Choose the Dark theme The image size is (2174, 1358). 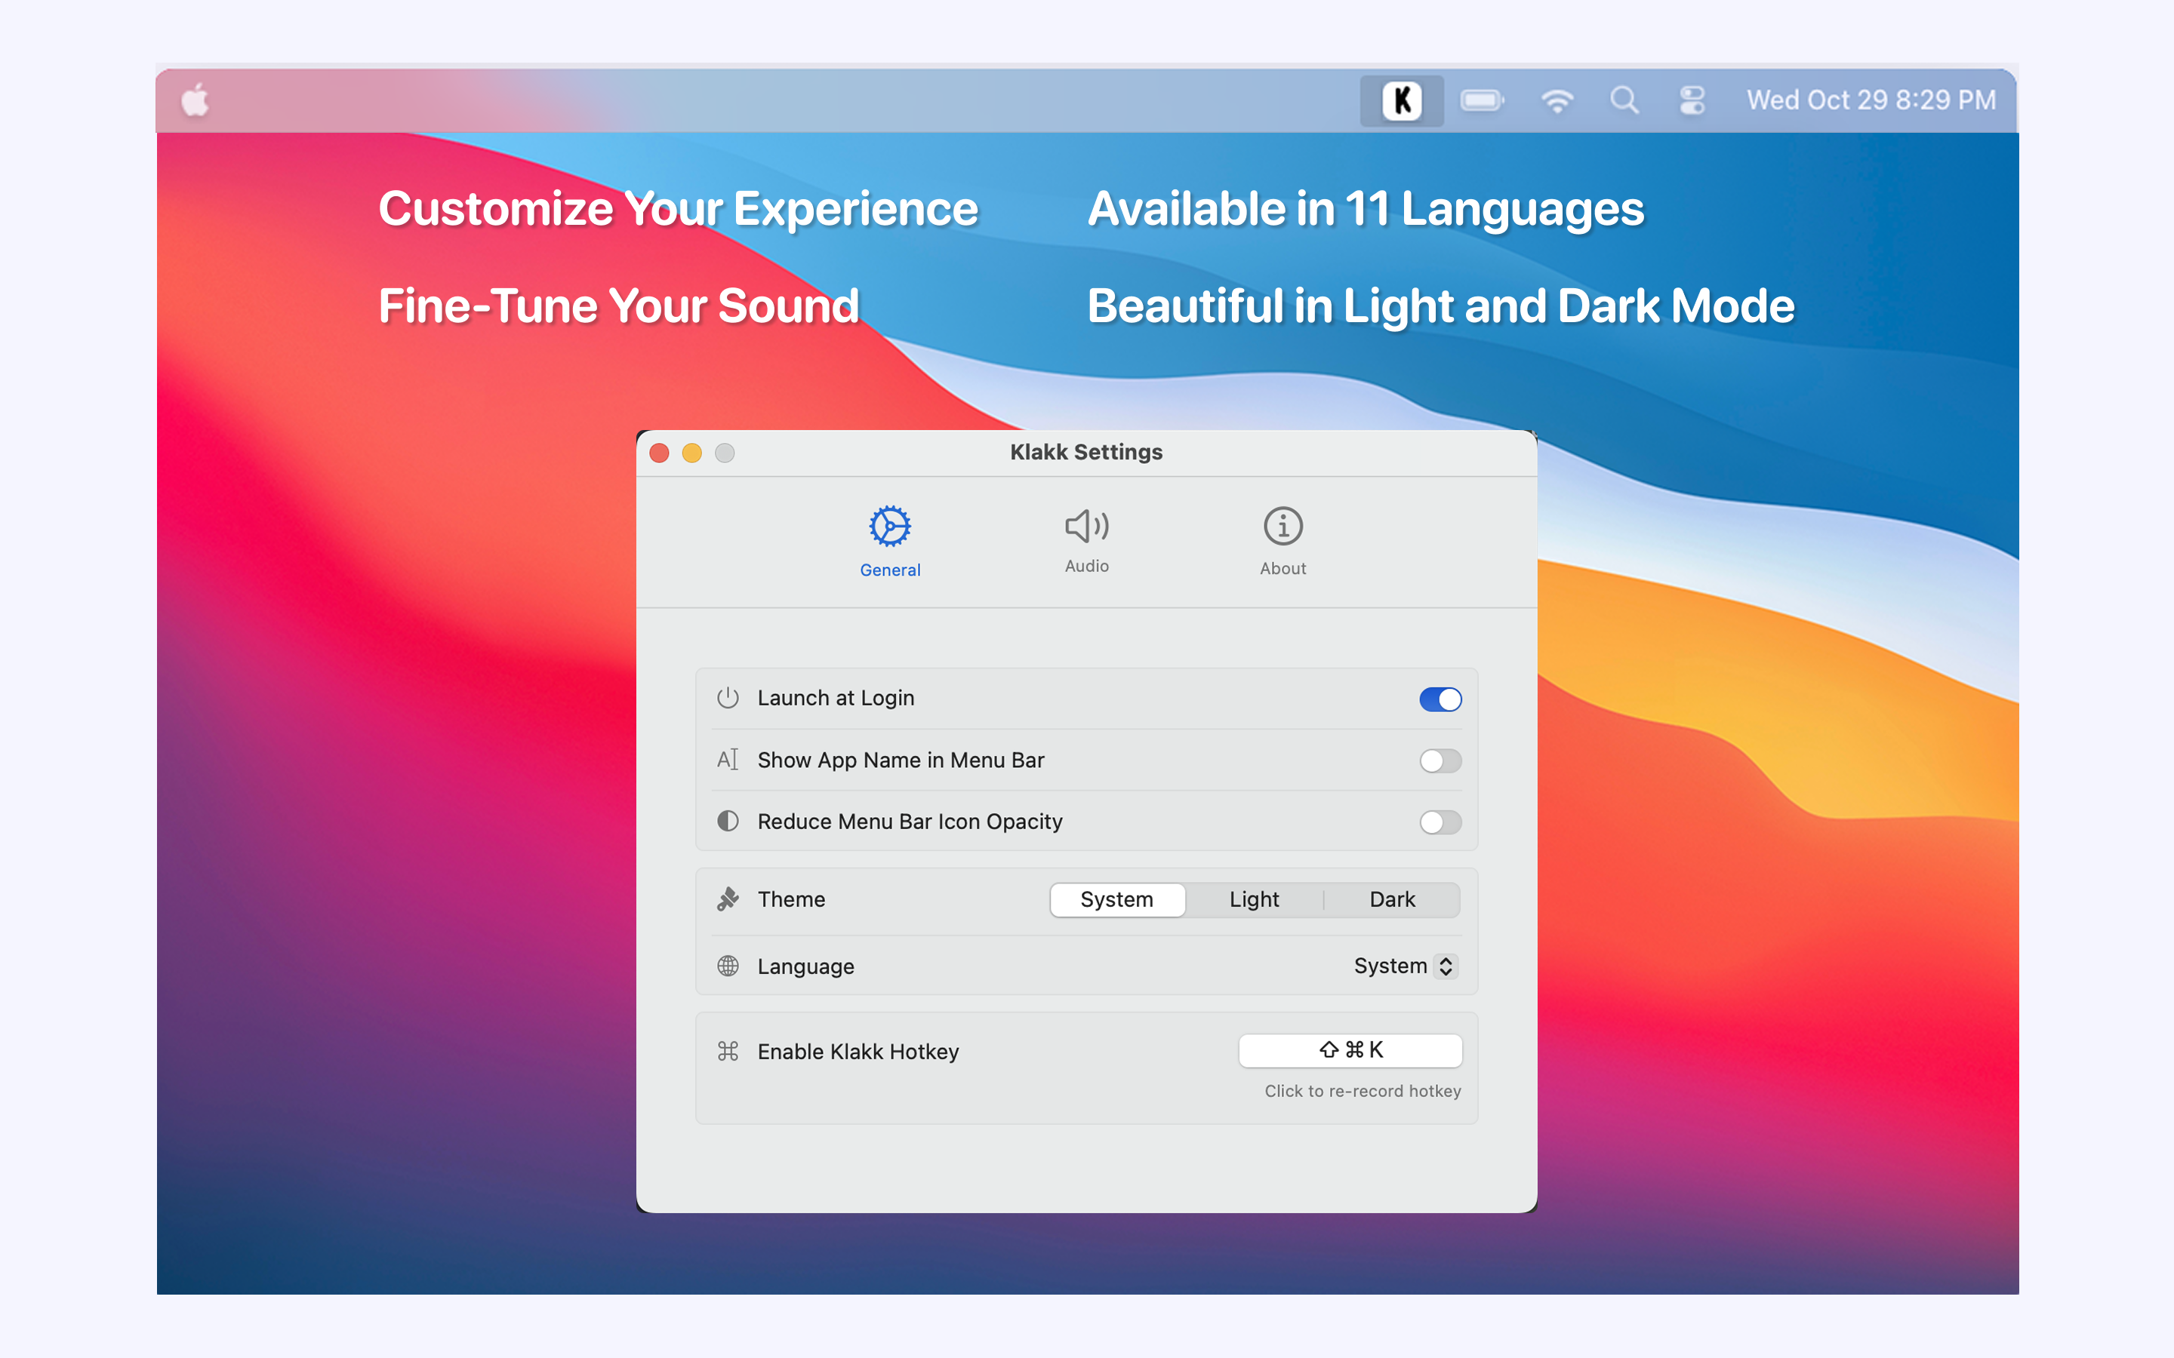(1391, 899)
